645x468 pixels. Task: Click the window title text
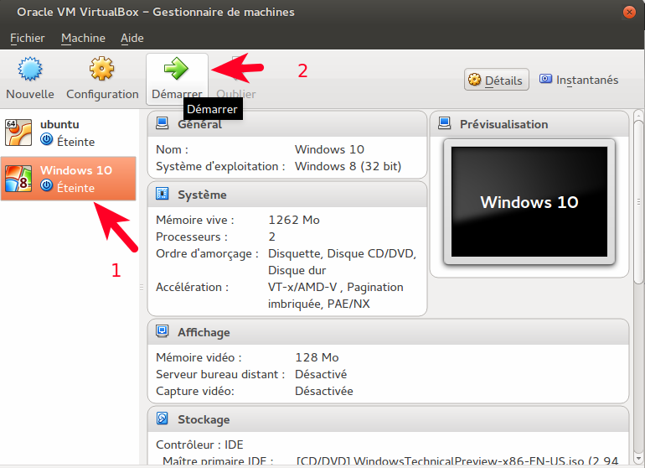coord(156,13)
